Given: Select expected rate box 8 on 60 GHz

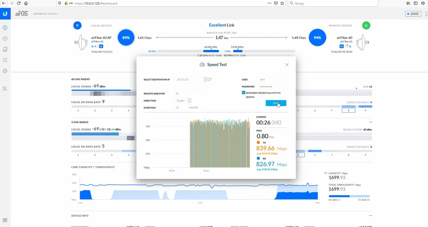Looking at the screenshot, I should click(x=348, y=110).
